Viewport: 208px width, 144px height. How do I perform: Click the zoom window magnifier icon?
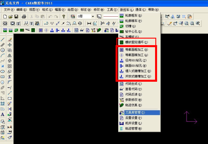187,24
